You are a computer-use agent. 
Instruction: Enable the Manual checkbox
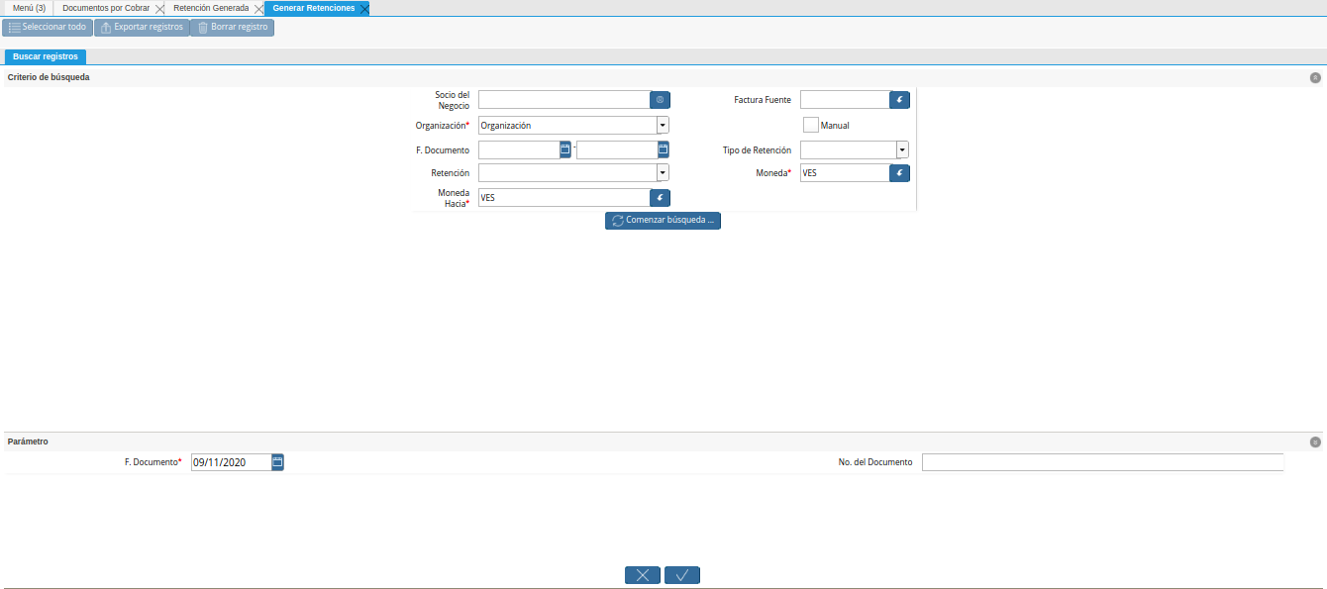coord(811,126)
